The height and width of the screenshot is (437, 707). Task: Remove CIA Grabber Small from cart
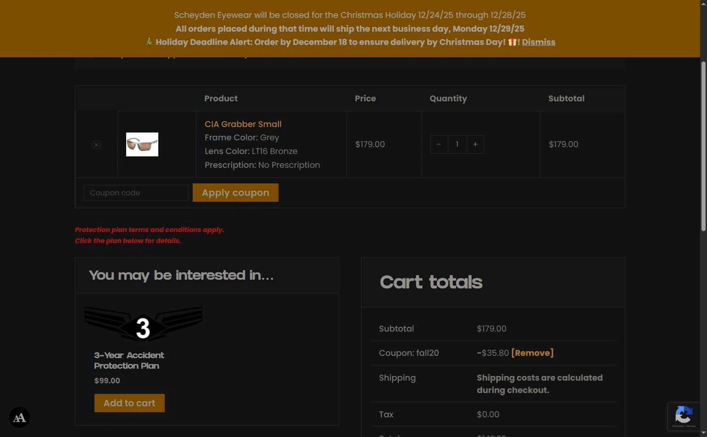96,145
